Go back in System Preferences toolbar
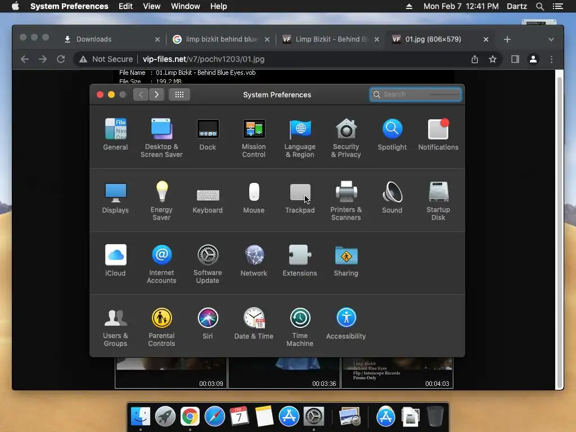Image resolution: width=576 pixels, height=432 pixels. 141,94
